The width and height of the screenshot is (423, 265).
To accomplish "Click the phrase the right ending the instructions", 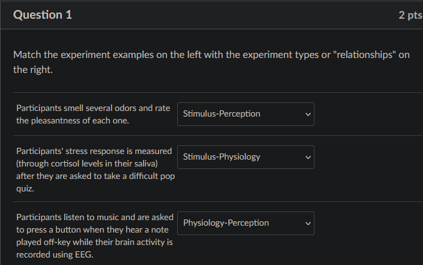I will click(32, 70).
